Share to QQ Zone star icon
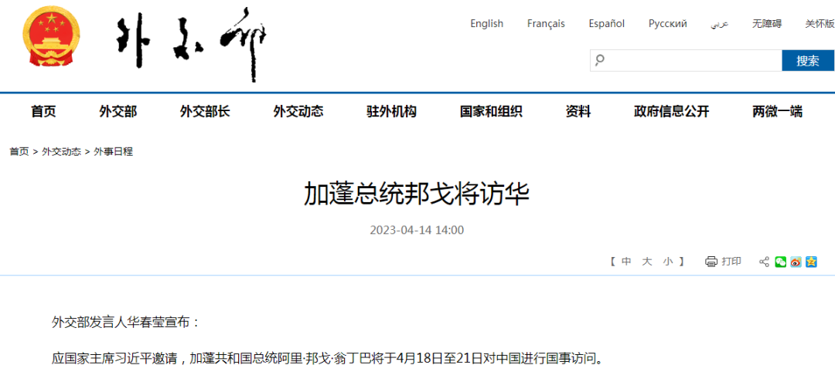The image size is (835, 382). 811,262
